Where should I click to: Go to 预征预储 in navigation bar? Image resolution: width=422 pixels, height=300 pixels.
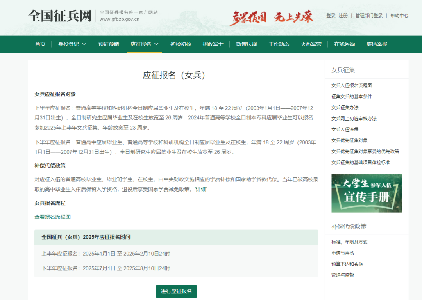[109, 44]
